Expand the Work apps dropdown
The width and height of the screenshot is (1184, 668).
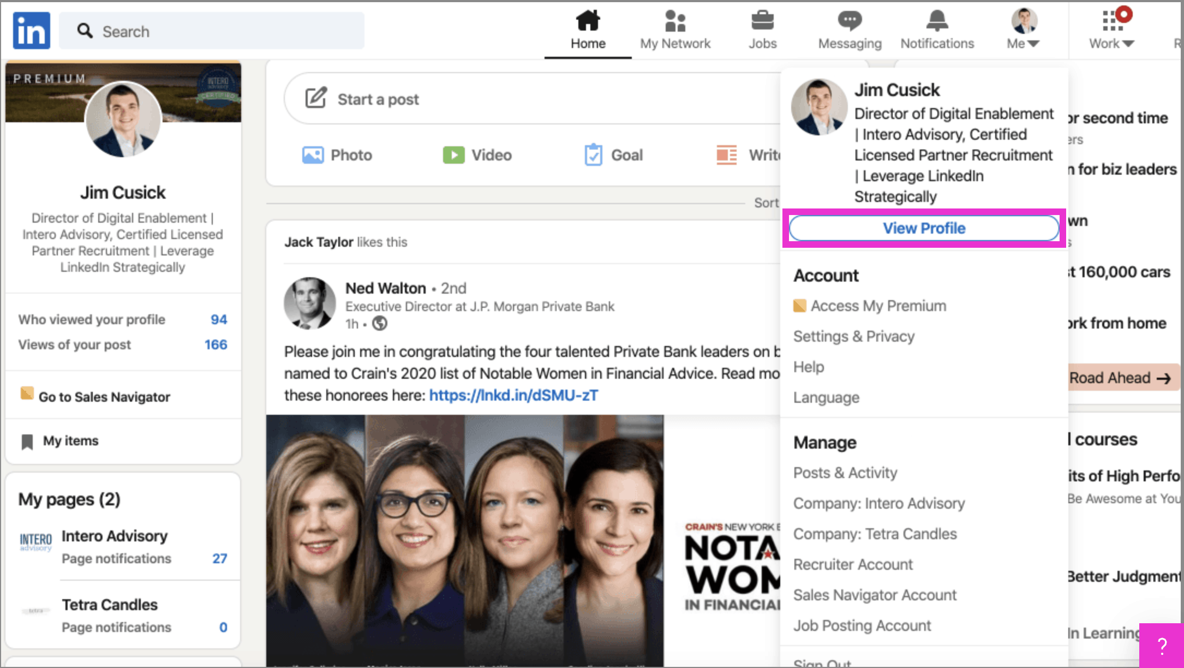click(x=1111, y=30)
